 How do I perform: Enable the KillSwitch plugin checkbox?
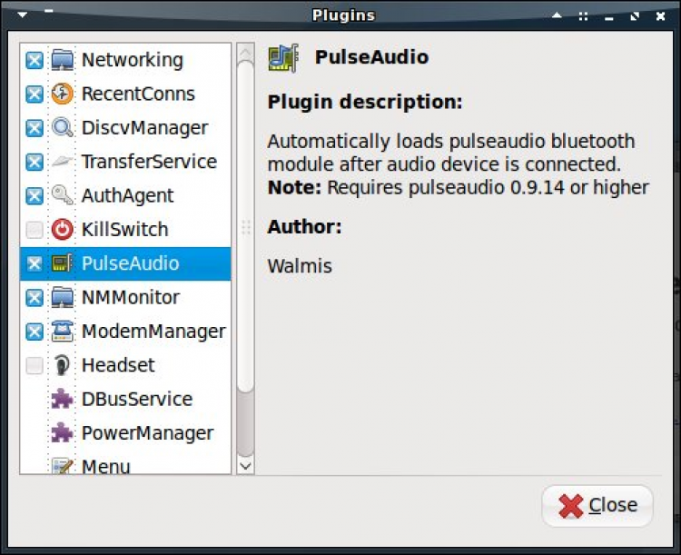click(35, 230)
